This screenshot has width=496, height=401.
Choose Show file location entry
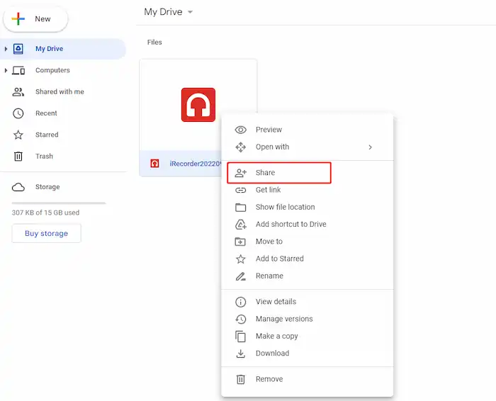coord(285,207)
